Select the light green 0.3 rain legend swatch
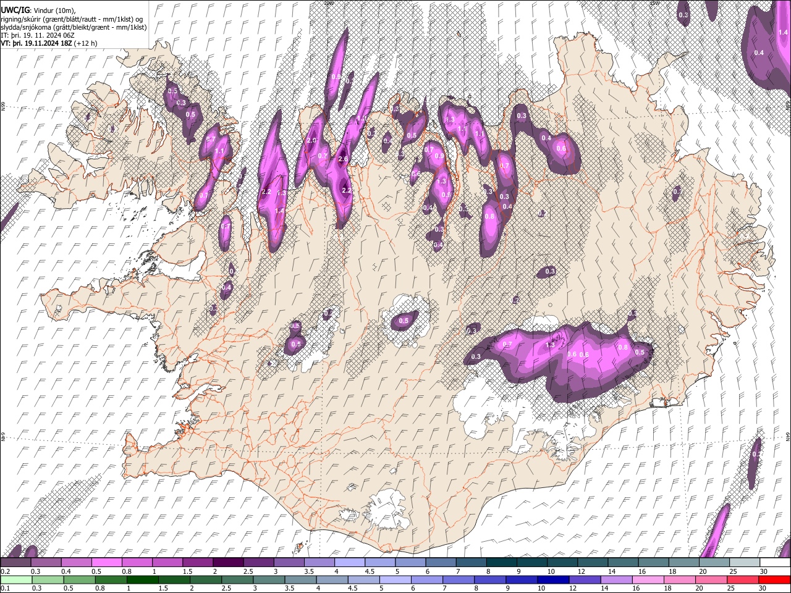 (48, 579)
